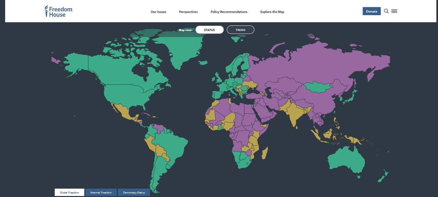Switch map view to Status

click(209, 30)
